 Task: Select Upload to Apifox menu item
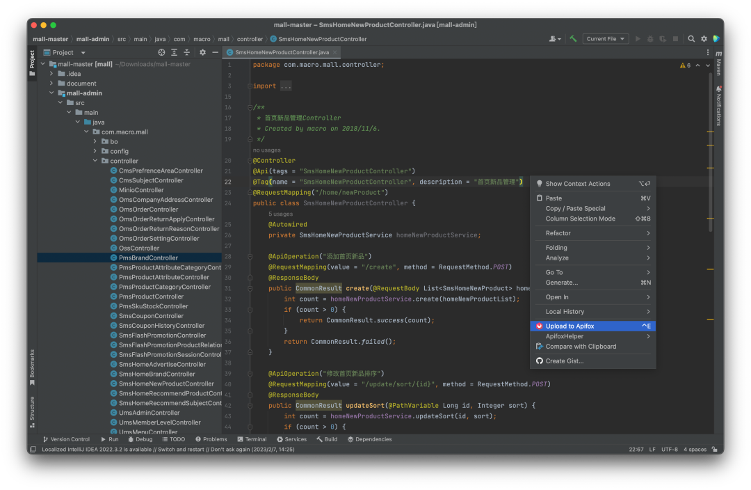click(570, 326)
